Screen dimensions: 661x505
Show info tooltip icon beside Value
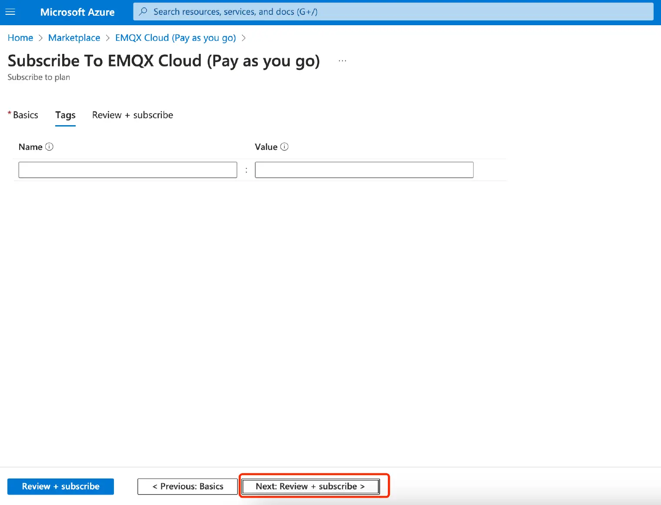pos(284,147)
